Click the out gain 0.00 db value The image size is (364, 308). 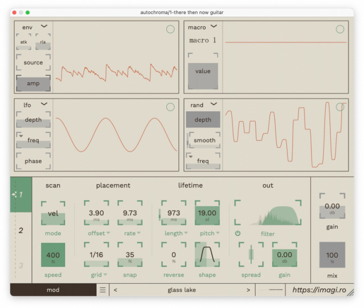click(284, 255)
